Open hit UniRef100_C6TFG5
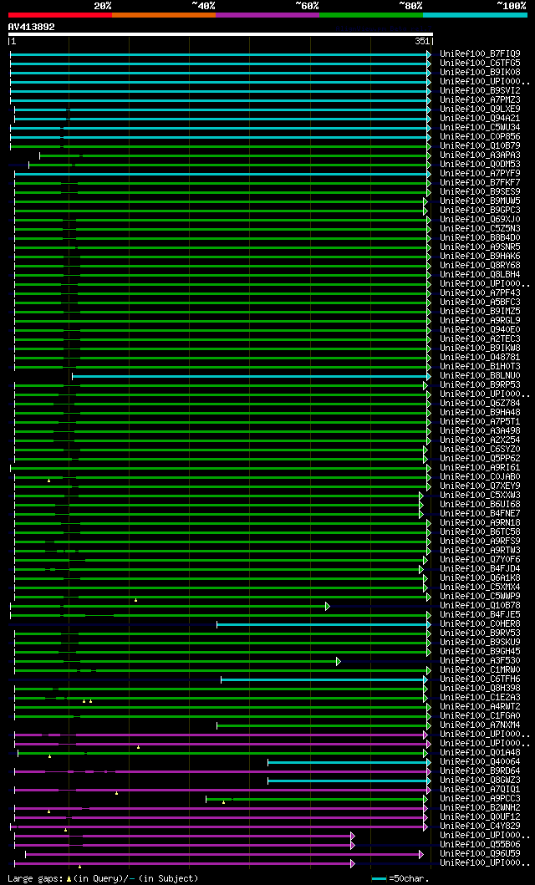The image size is (535, 885). pyautogui.click(x=481, y=63)
